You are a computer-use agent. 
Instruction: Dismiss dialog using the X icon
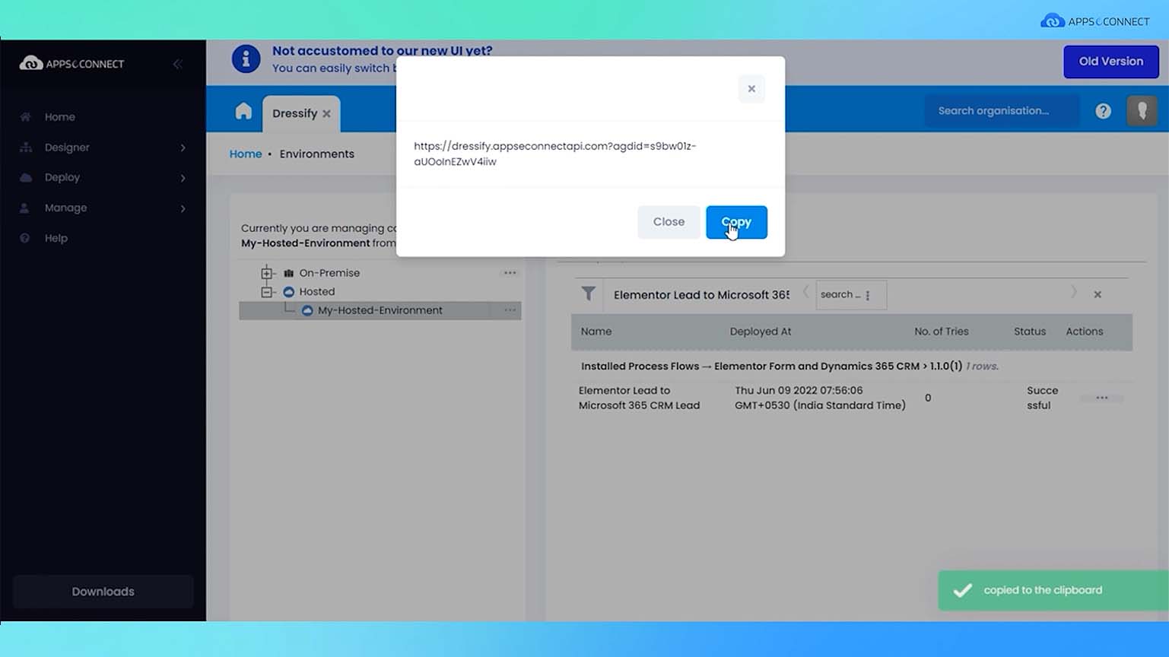point(751,89)
